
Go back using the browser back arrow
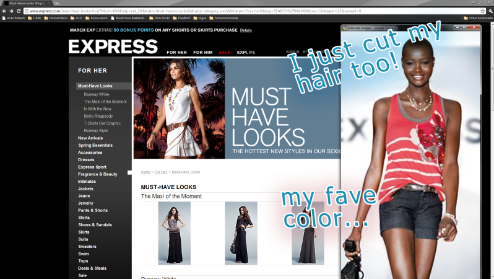coord(4,11)
